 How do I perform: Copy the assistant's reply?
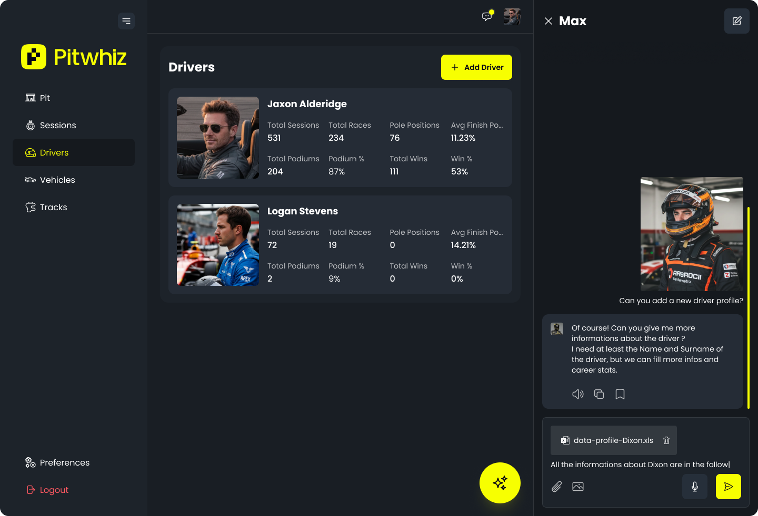pyautogui.click(x=599, y=394)
